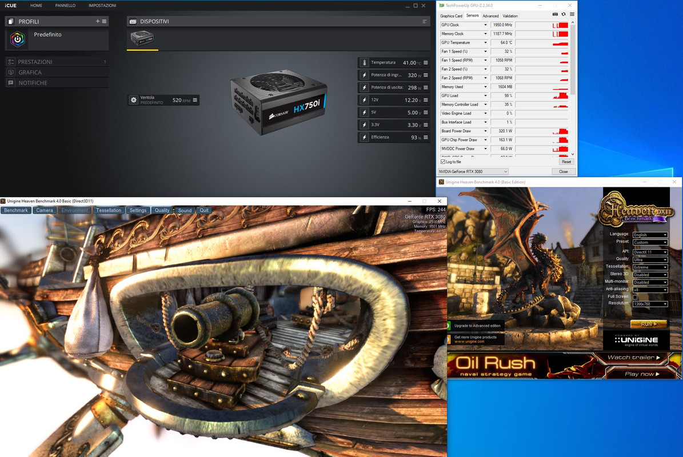Click the Quit button in Heaven toolbar
The width and height of the screenshot is (683, 457).
coord(204,210)
